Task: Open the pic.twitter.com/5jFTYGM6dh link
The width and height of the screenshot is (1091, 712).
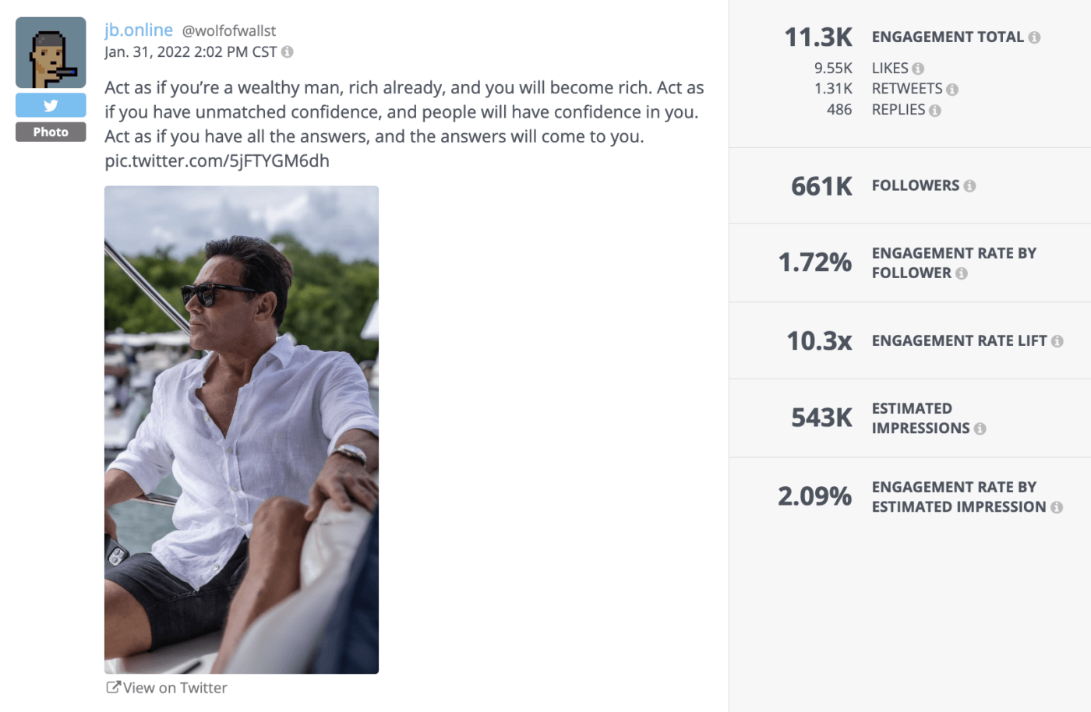Action: point(216,160)
